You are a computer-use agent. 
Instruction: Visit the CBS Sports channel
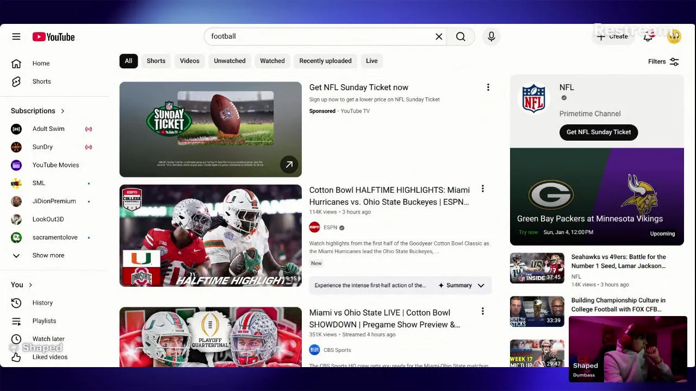337,350
